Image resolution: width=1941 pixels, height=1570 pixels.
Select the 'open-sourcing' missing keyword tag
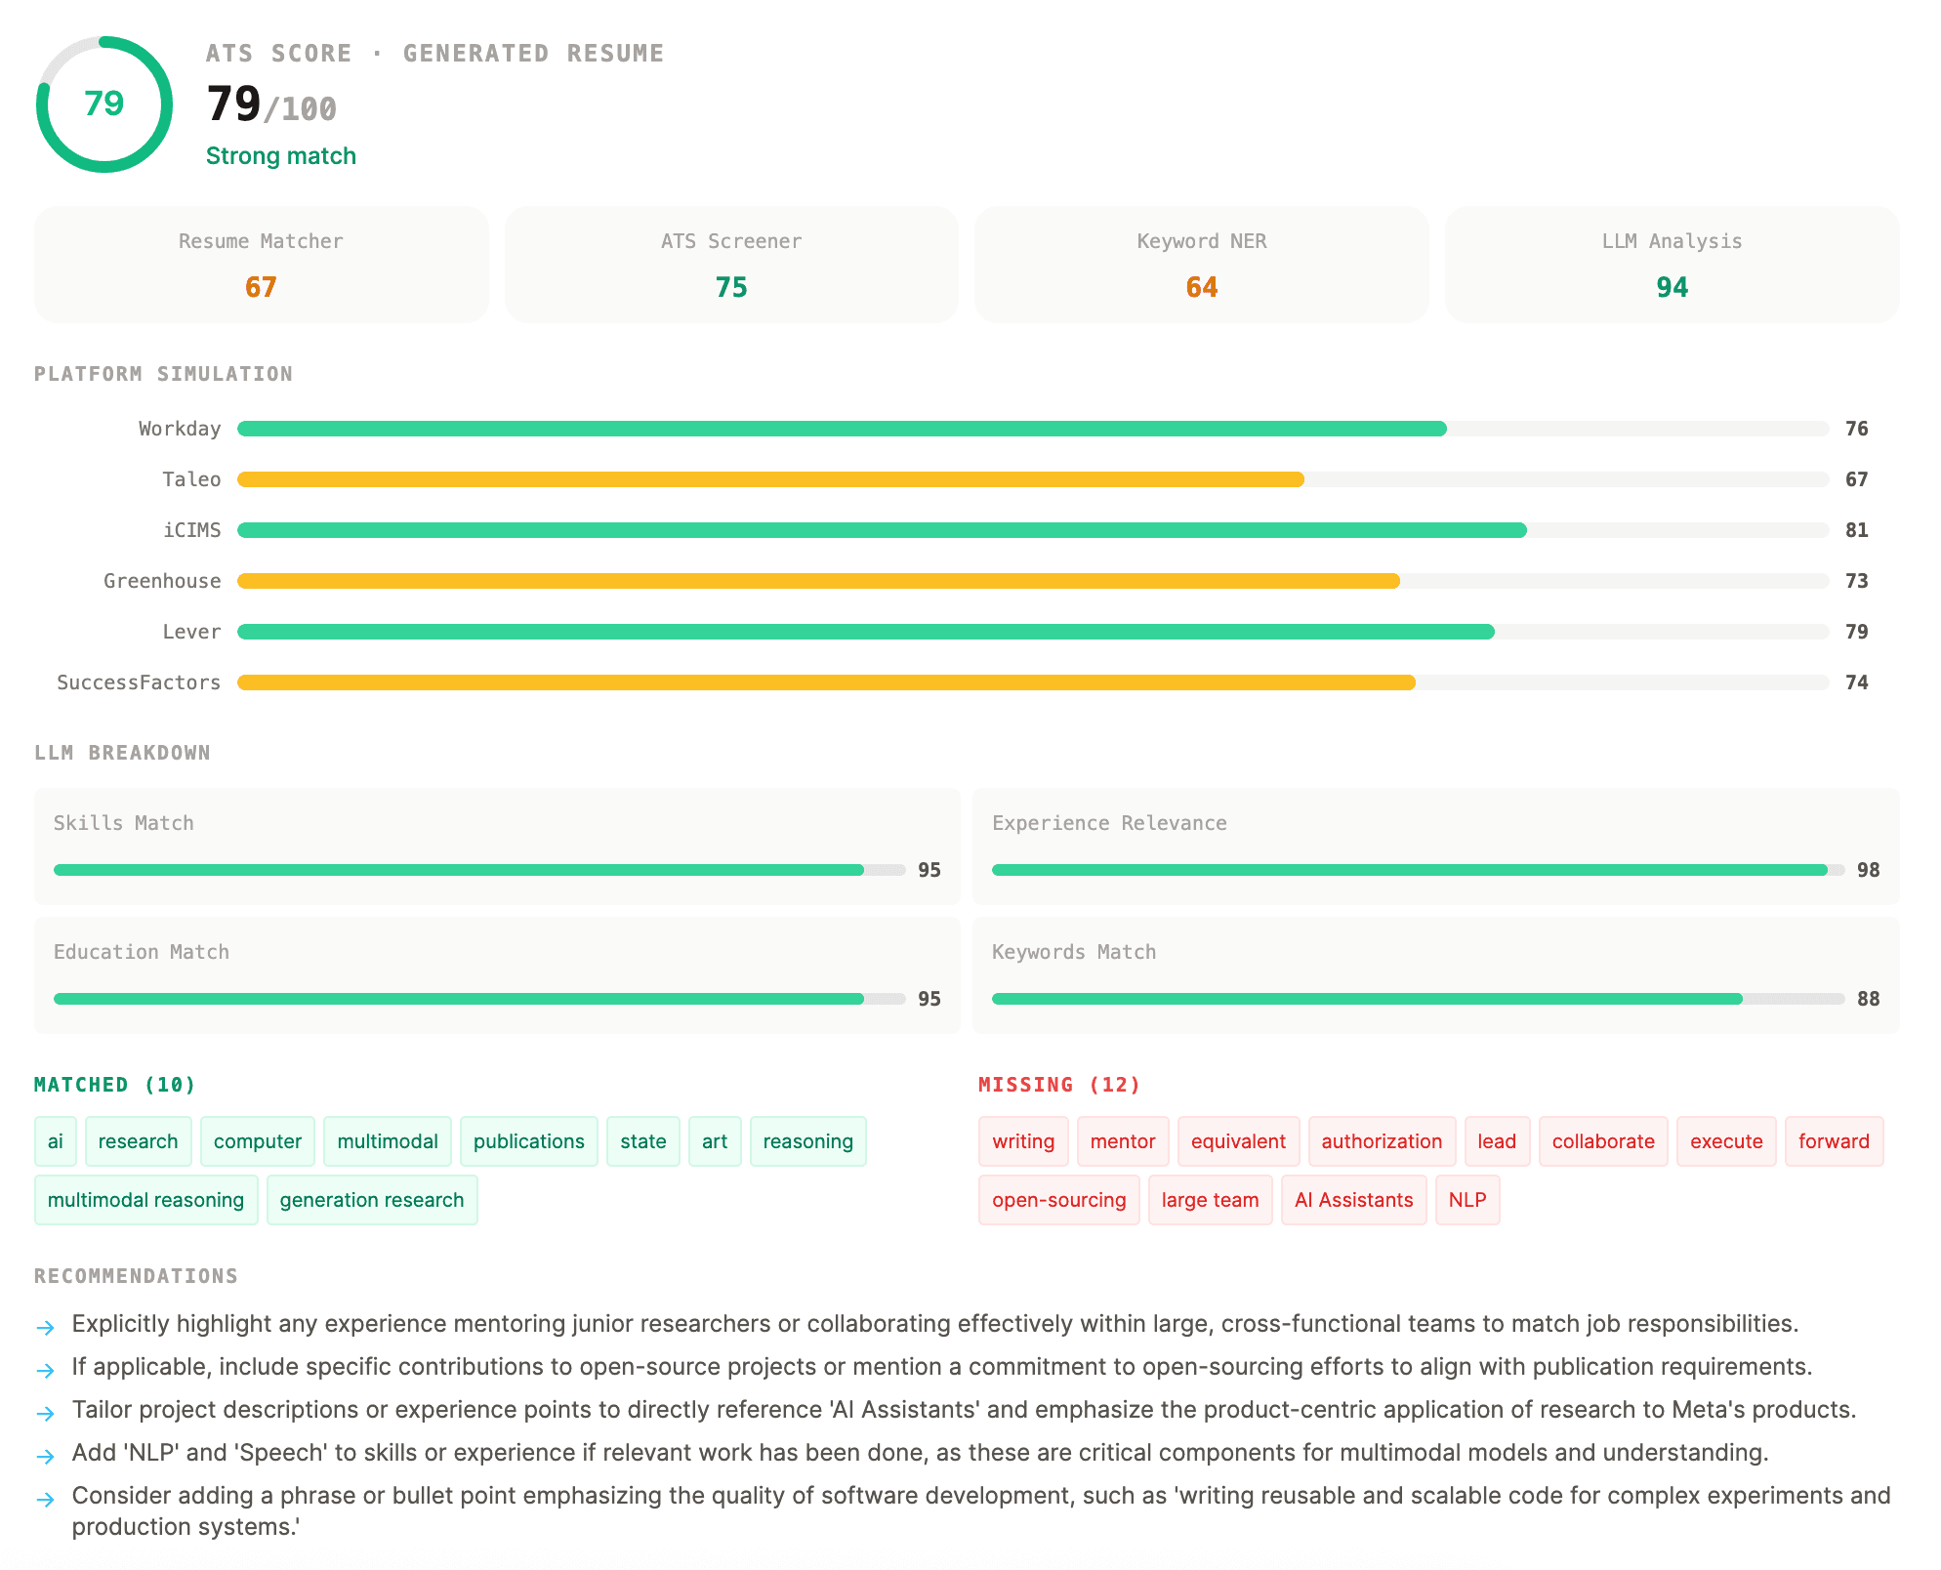point(1058,1200)
